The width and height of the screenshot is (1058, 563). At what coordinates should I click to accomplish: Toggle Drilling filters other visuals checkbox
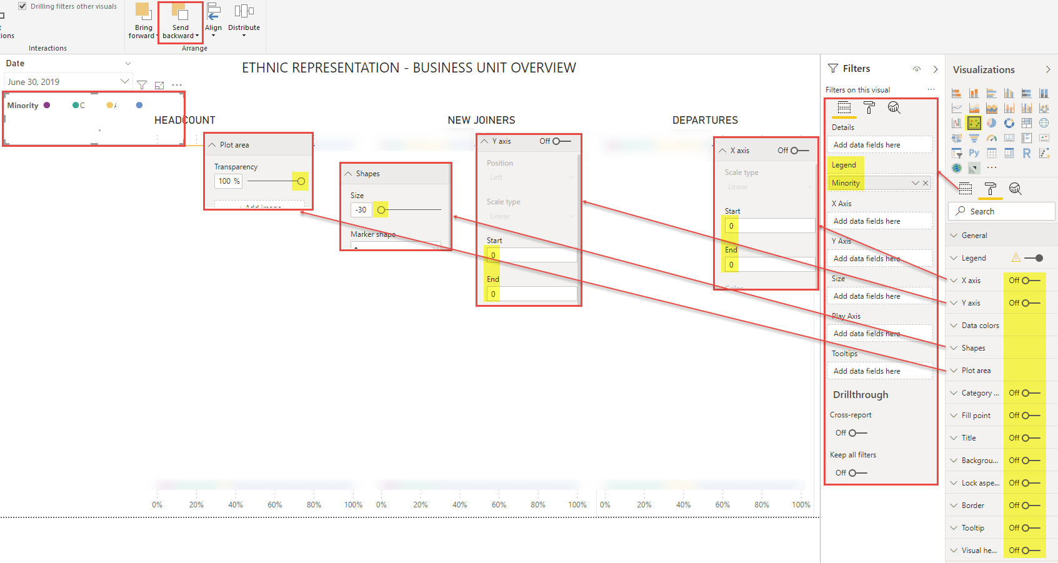(22, 6)
